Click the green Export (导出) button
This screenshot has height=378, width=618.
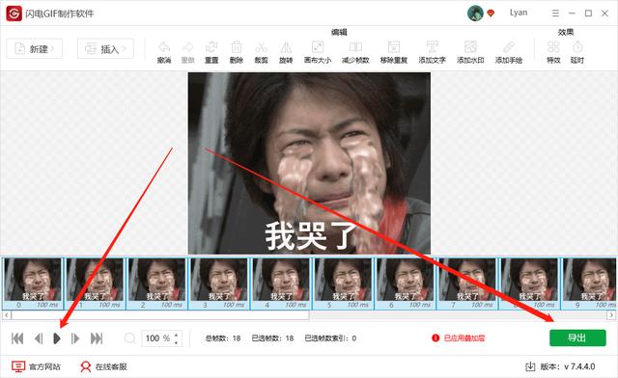[577, 337]
